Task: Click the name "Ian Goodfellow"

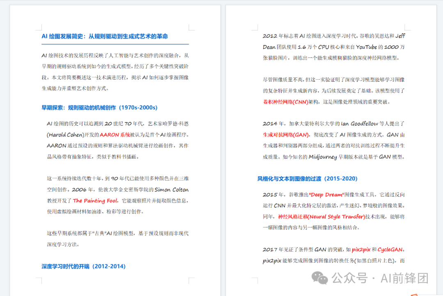Action: [x=359, y=124]
